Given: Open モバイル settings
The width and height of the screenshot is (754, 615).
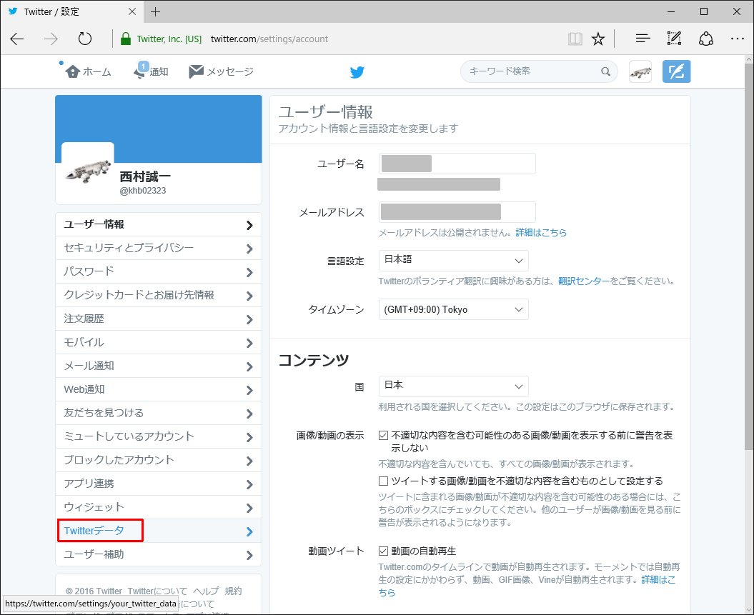Looking at the screenshot, I should point(159,342).
